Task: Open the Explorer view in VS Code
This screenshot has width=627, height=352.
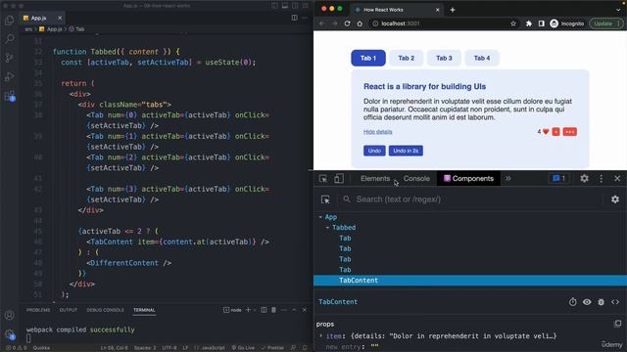Action: coord(9,20)
